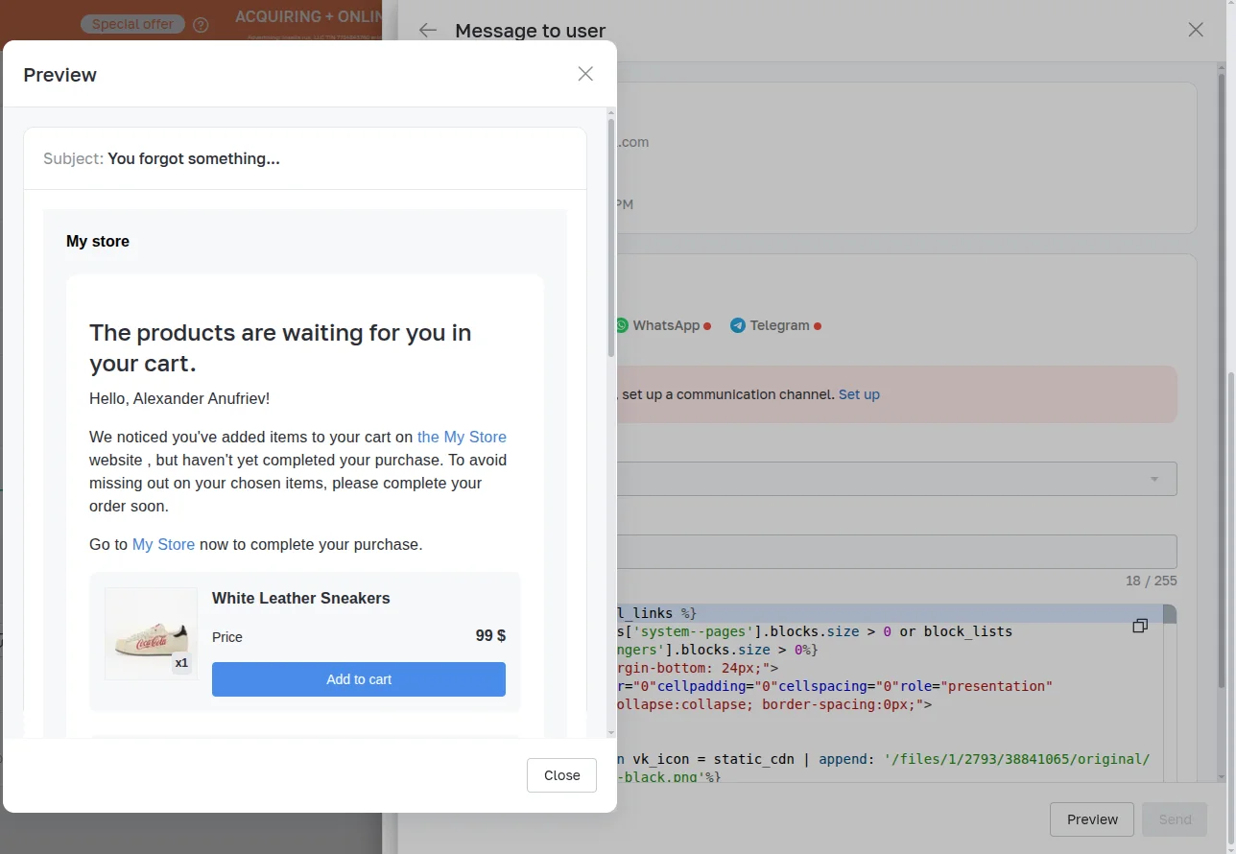
Task: Click the copy icon in the code editor
Action: click(x=1140, y=626)
